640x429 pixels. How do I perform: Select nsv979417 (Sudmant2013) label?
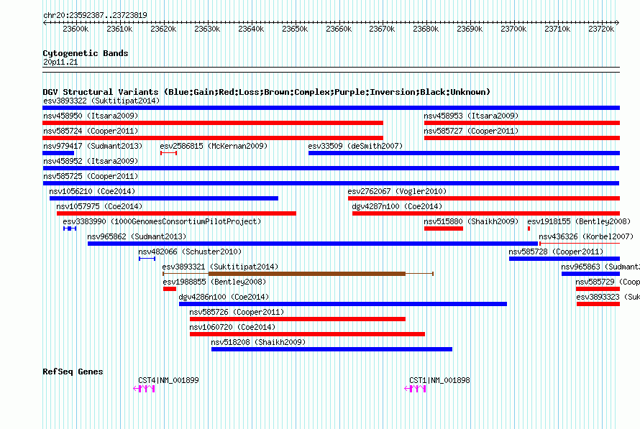[x=93, y=146]
